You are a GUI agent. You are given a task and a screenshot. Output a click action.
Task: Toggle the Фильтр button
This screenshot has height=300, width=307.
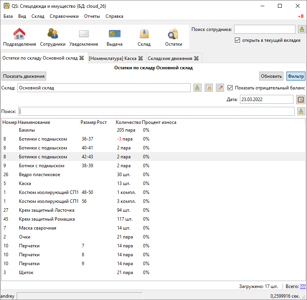(296, 76)
